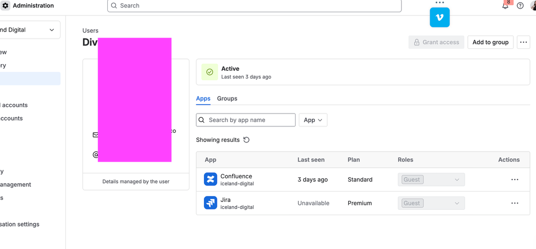Image resolution: width=536 pixels, height=249 pixels.
Task: Click the search magnifier in top bar
Action: tap(114, 6)
